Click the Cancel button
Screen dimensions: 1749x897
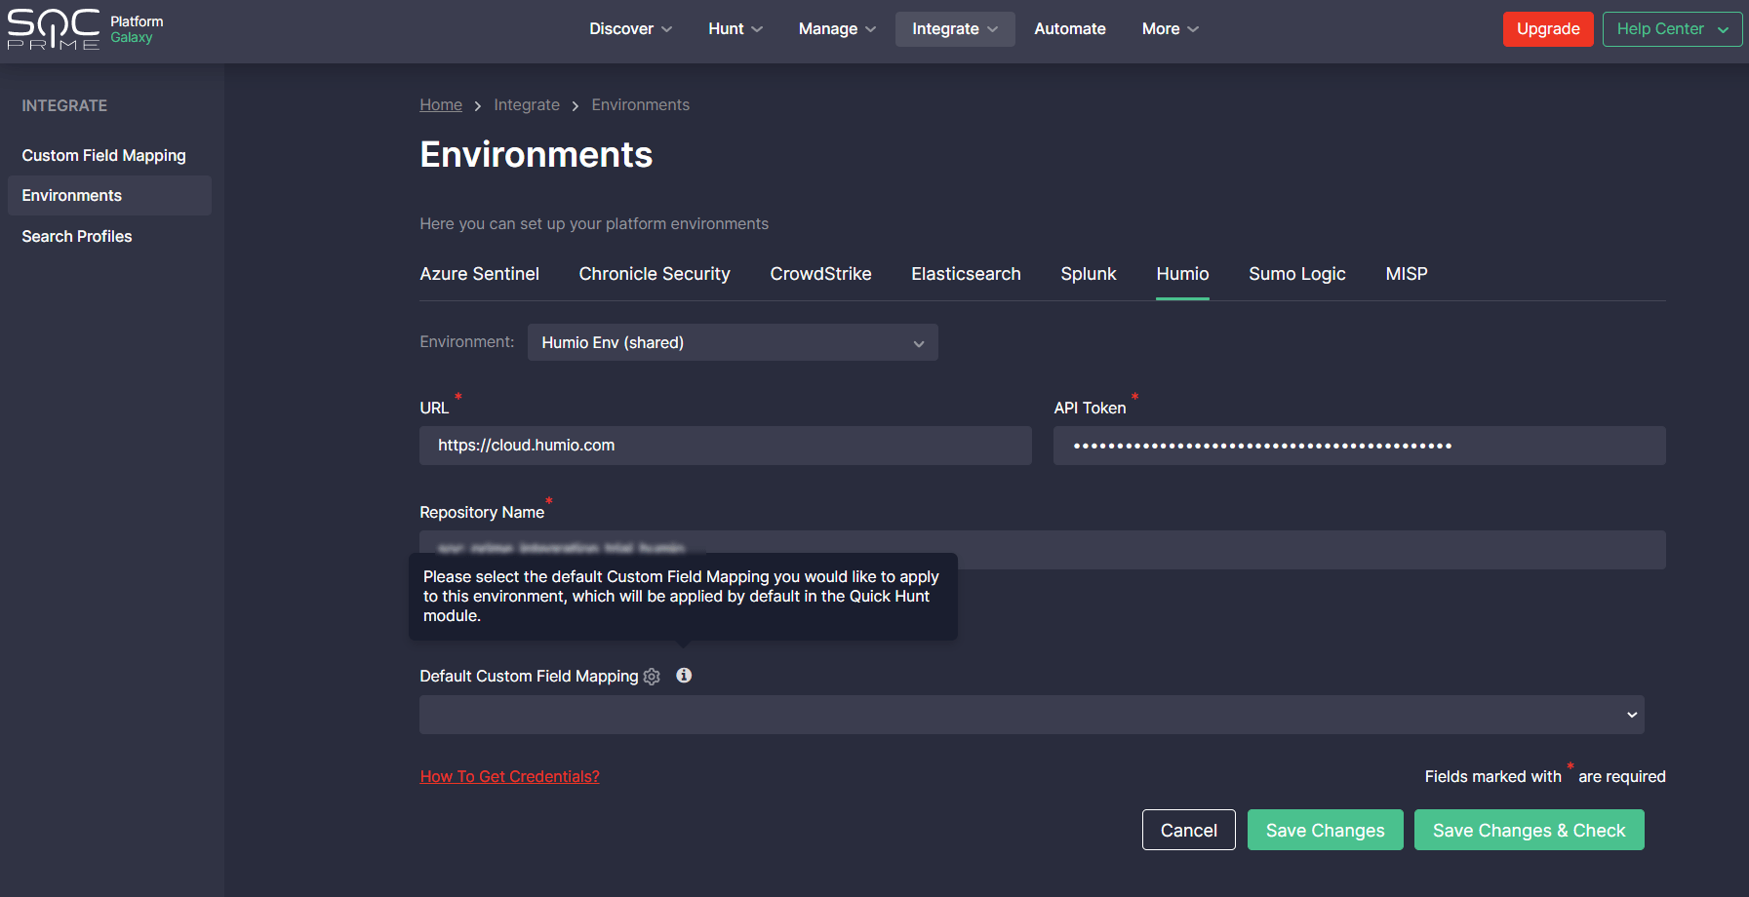1189,830
